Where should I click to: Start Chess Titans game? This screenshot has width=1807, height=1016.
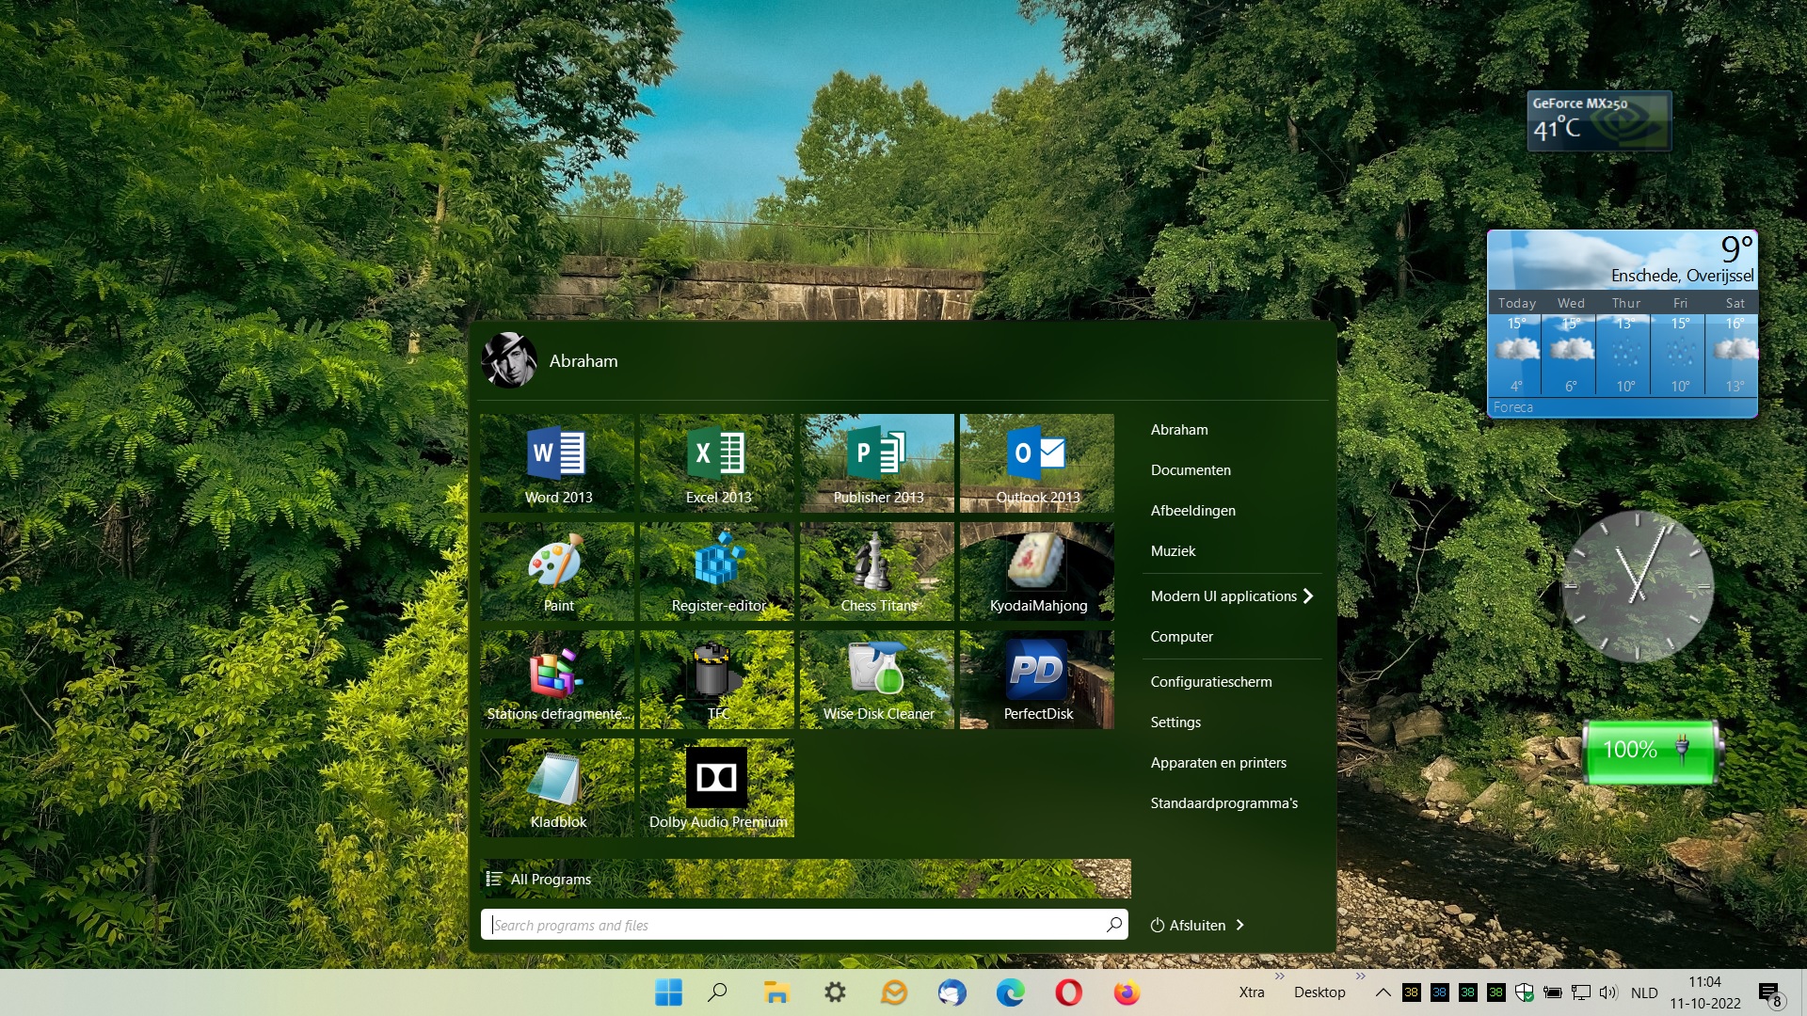tap(878, 571)
